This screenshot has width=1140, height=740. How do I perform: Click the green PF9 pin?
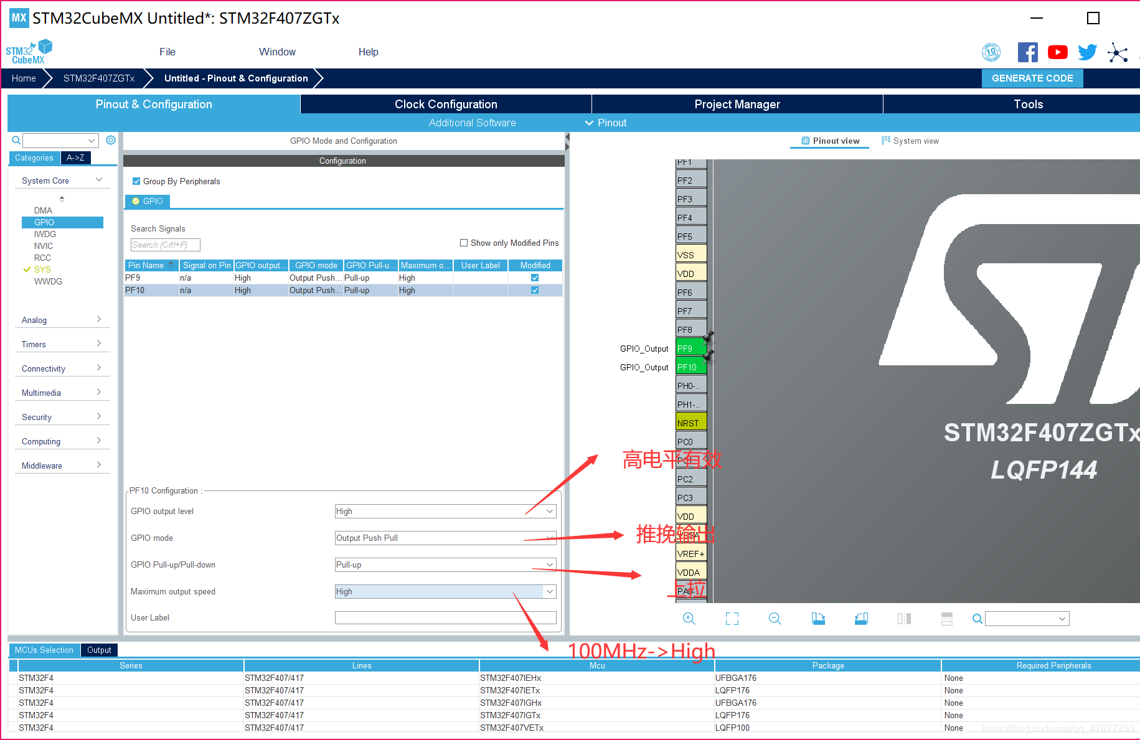point(691,347)
